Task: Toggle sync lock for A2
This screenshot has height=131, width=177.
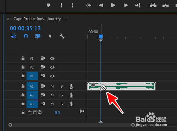Action: tap(43, 95)
